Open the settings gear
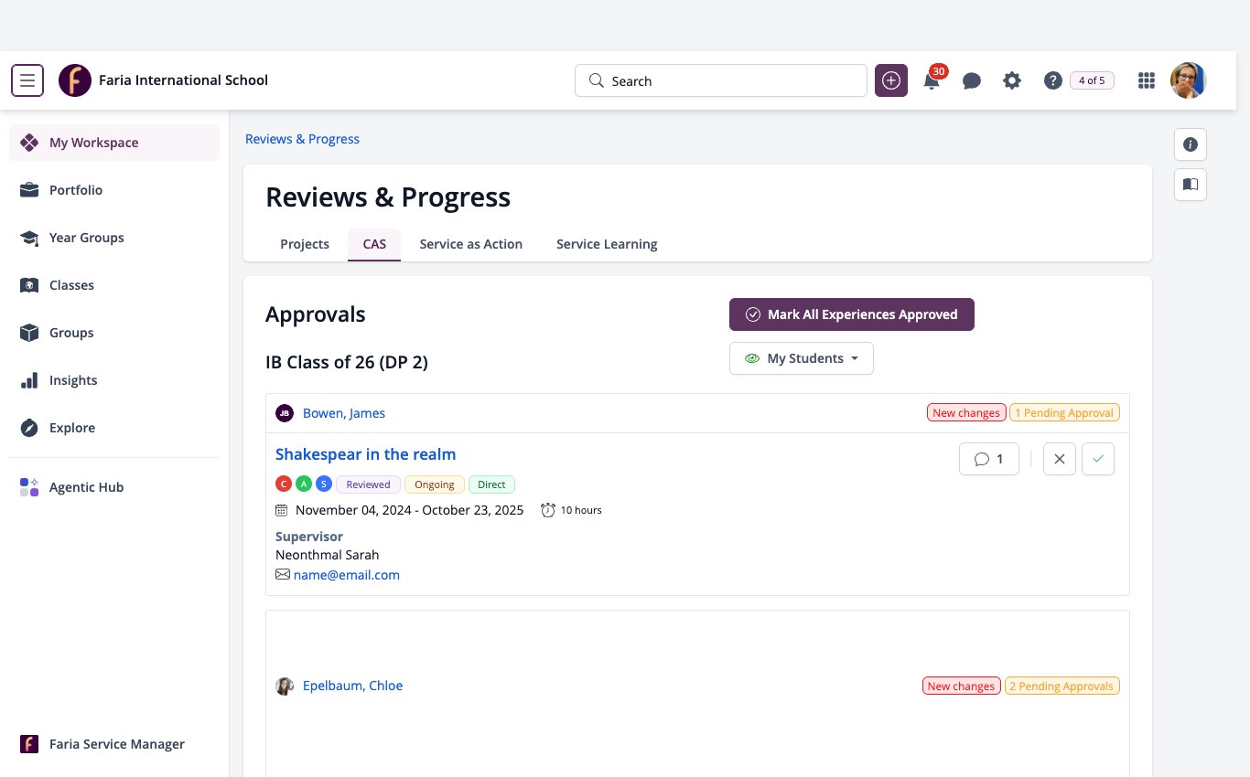 (1012, 80)
